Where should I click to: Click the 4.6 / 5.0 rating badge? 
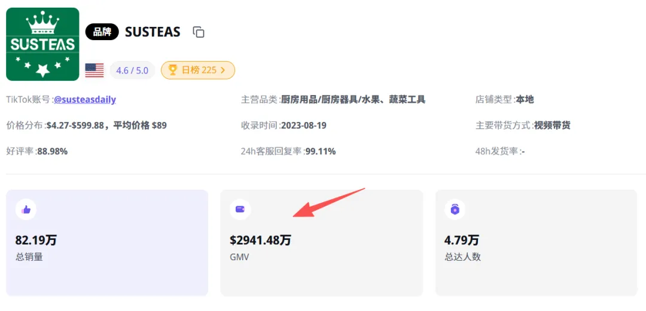tap(132, 71)
